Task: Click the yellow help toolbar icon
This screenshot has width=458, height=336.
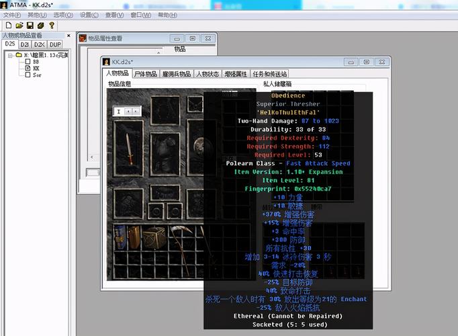Action: point(52,25)
